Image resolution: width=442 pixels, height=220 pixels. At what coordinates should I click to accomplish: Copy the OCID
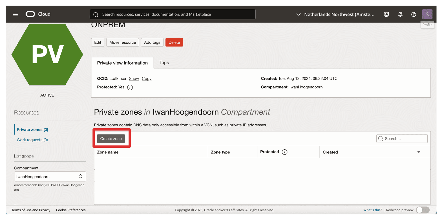pos(147,78)
